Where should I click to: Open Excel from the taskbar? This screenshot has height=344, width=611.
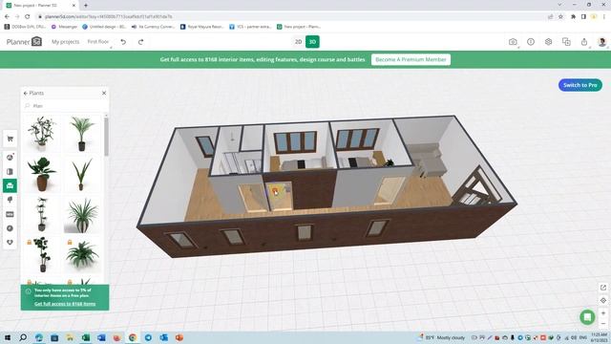tap(86, 337)
